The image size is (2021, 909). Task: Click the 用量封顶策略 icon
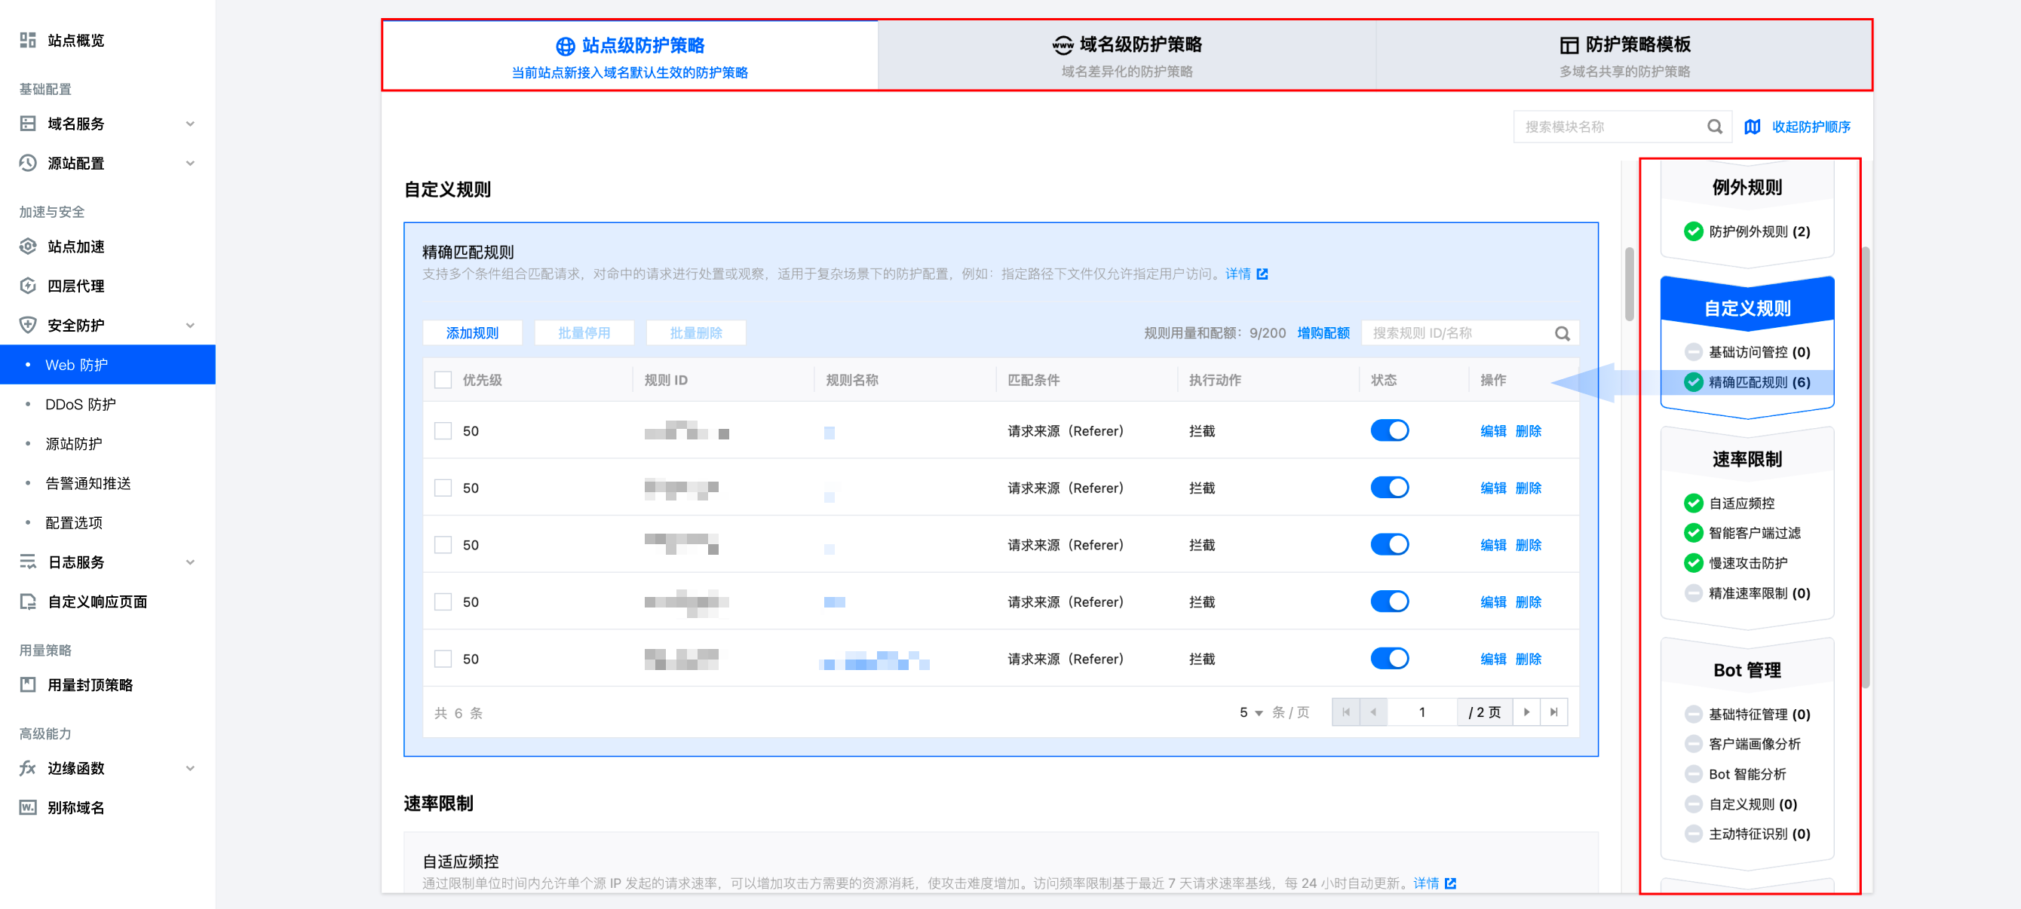click(x=28, y=684)
